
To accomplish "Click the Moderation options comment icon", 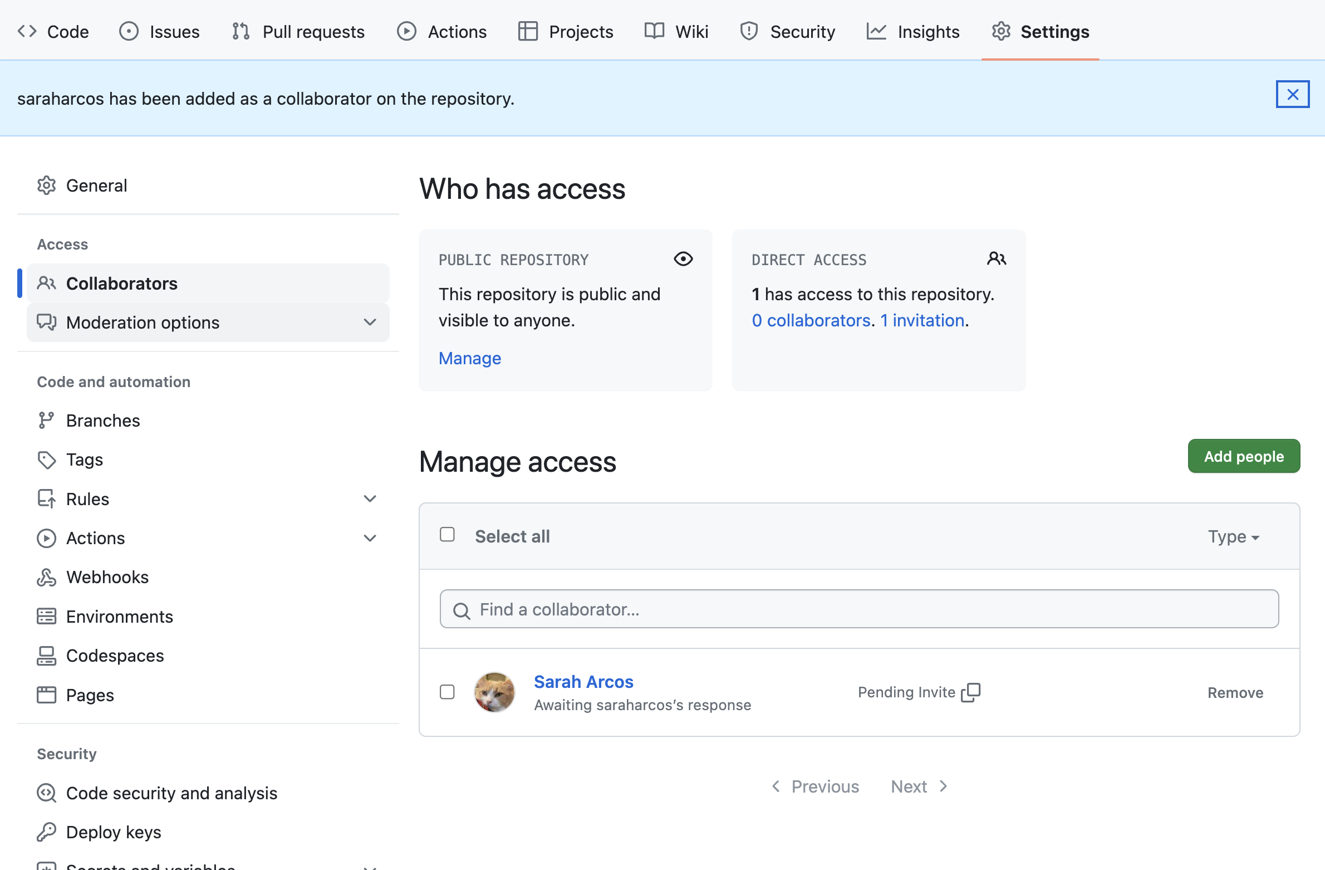I will 47,322.
